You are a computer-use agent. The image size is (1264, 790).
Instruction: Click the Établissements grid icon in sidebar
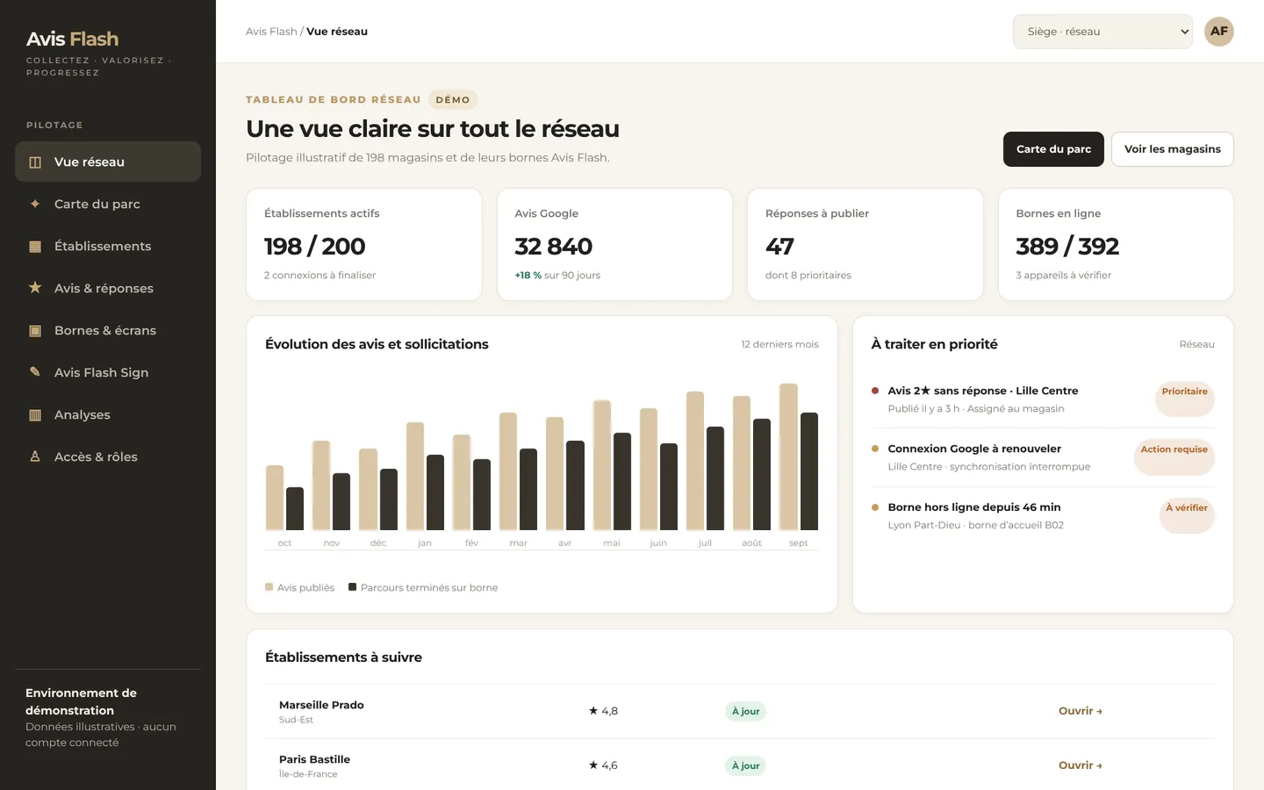[x=35, y=247]
